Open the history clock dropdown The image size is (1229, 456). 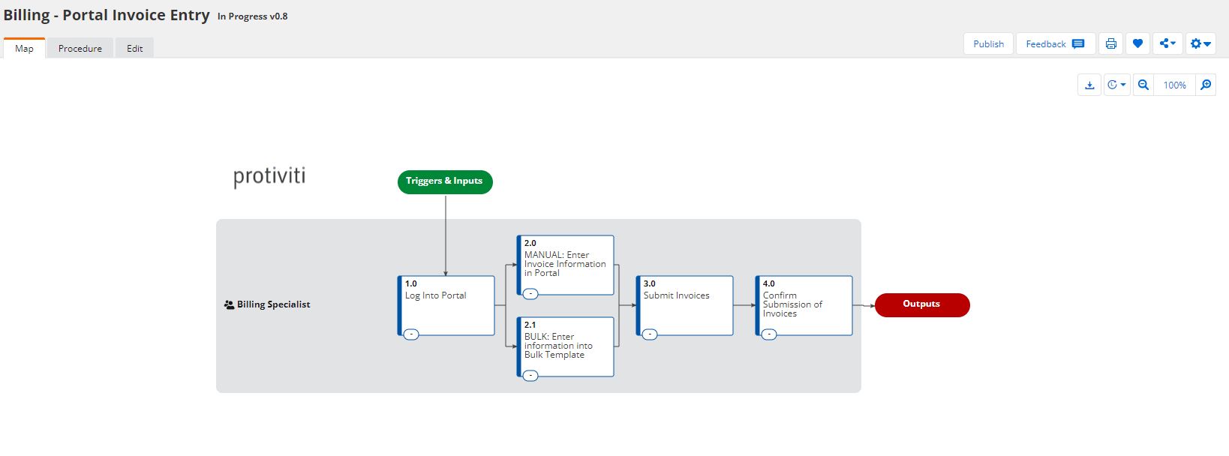[1116, 85]
